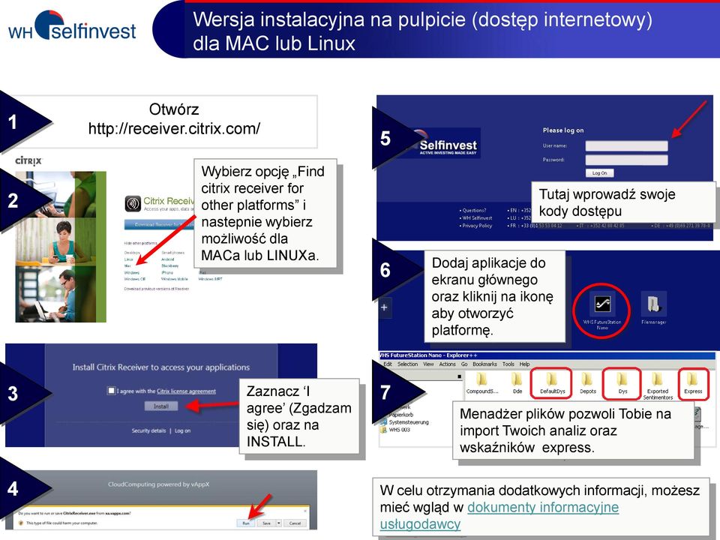Screen dimensions: 720x540
Task: Select the Windows platform link
Action: tap(132, 272)
